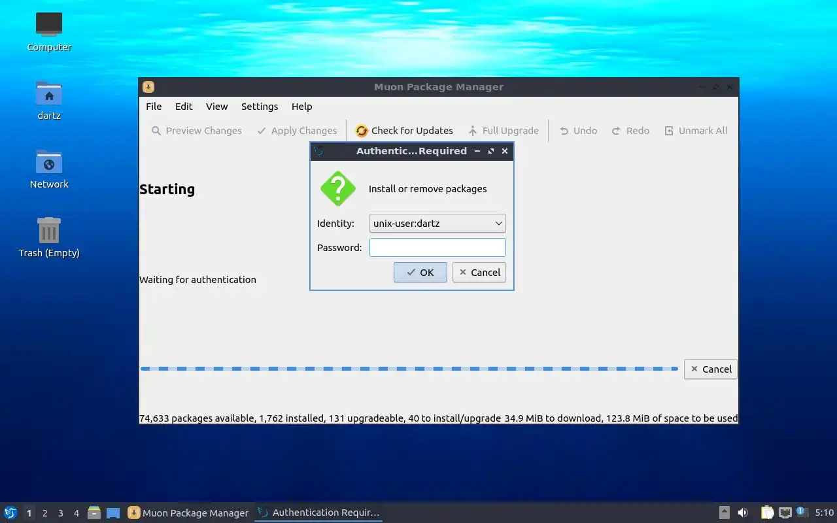
Task: Click Check for Updates in the toolbar
Action: point(404,131)
